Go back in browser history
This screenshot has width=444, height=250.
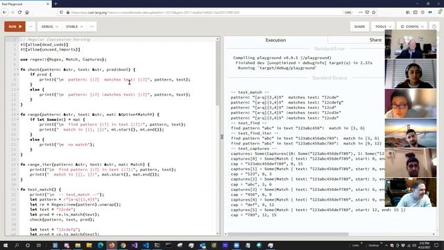tap(5, 12)
